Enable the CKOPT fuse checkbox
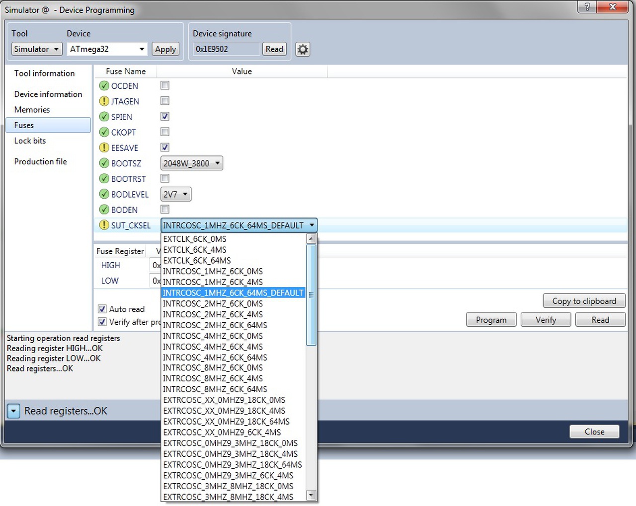Image resolution: width=636 pixels, height=506 pixels. [165, 132]
